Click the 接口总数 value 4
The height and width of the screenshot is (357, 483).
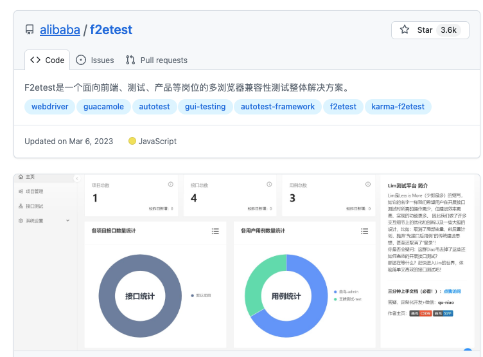pos(194,198)
